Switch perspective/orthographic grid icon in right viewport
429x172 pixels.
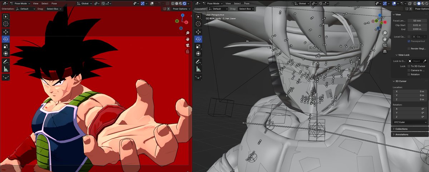(385, 51)
